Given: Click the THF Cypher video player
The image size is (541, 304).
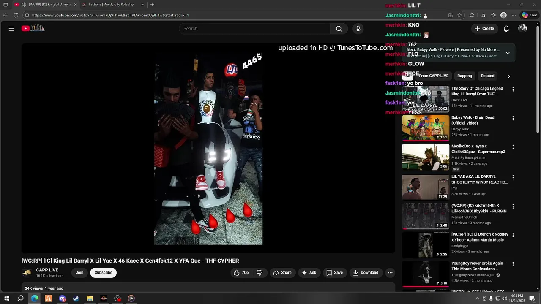Looking at the screenshot, I should [208, 148].
